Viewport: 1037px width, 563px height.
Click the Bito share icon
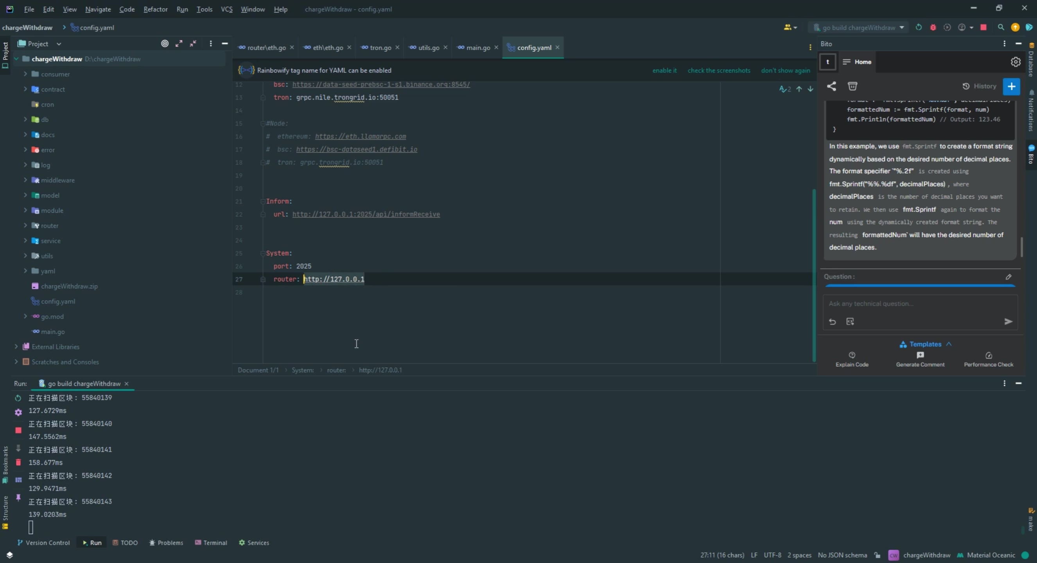[831, 86]
